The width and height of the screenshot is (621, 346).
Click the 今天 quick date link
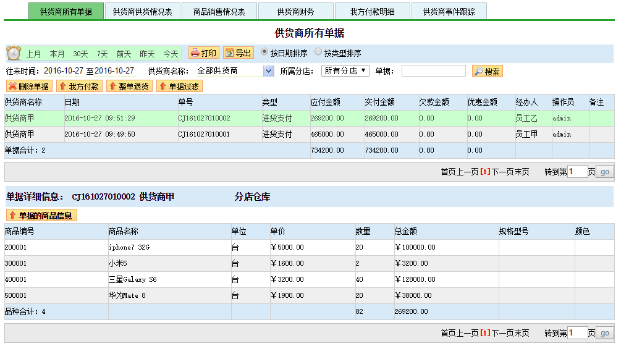tap(171, 54)
